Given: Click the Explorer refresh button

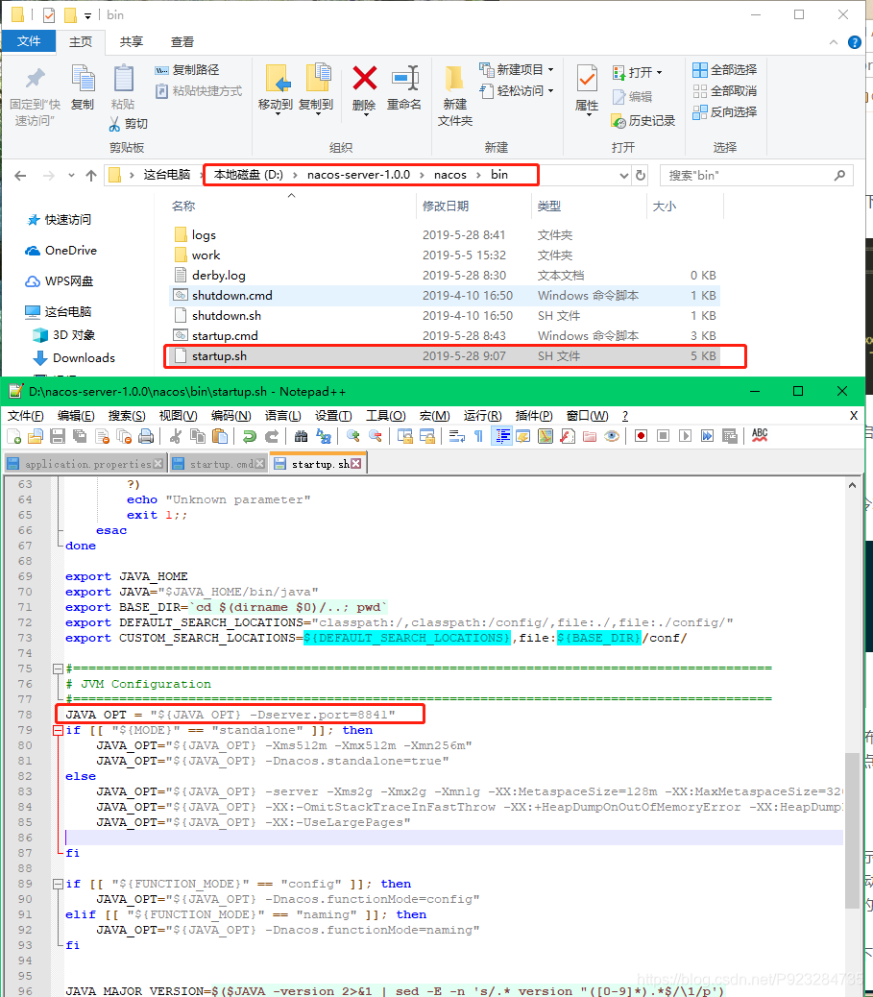Looking at the screenshot, I should point(641,176).
